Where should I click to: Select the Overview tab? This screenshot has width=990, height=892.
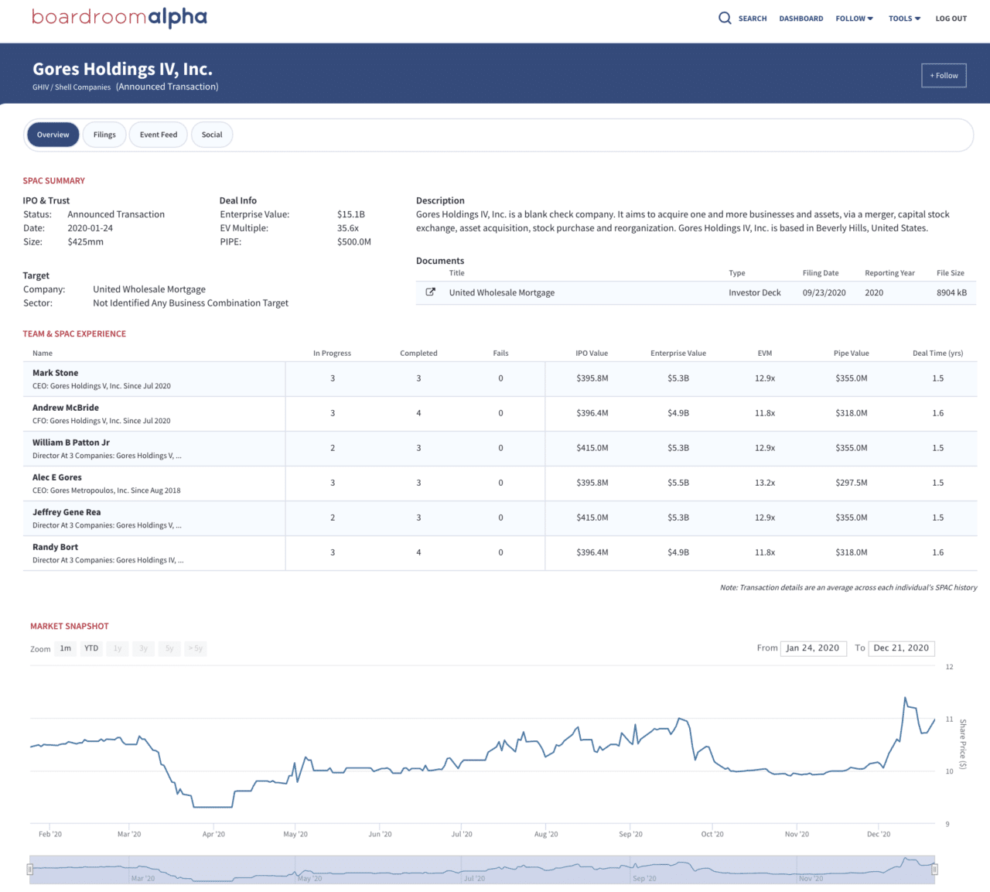pyautogui.click(x=53, y=134)
